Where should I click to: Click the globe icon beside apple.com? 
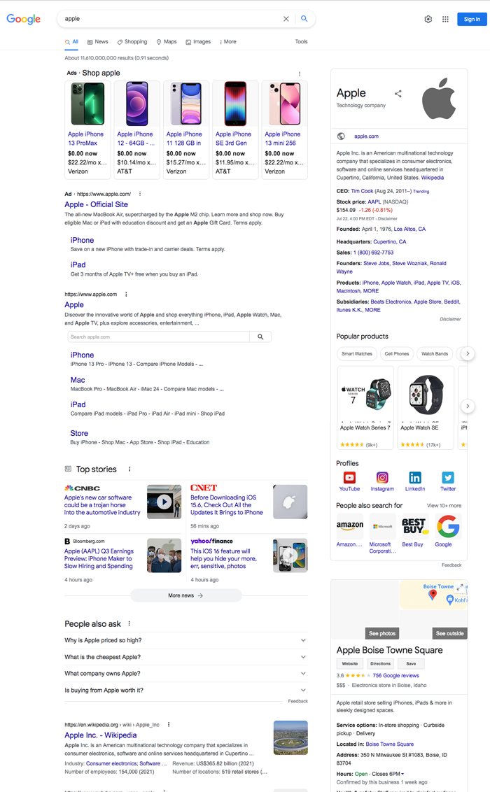[341, 136]
